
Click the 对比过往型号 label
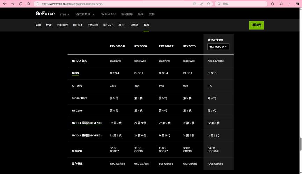(215, 40)
